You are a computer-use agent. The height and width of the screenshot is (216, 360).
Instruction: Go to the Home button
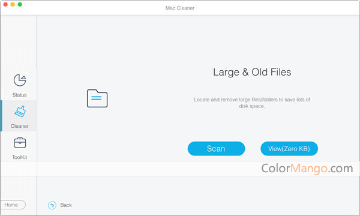(13, 205)
